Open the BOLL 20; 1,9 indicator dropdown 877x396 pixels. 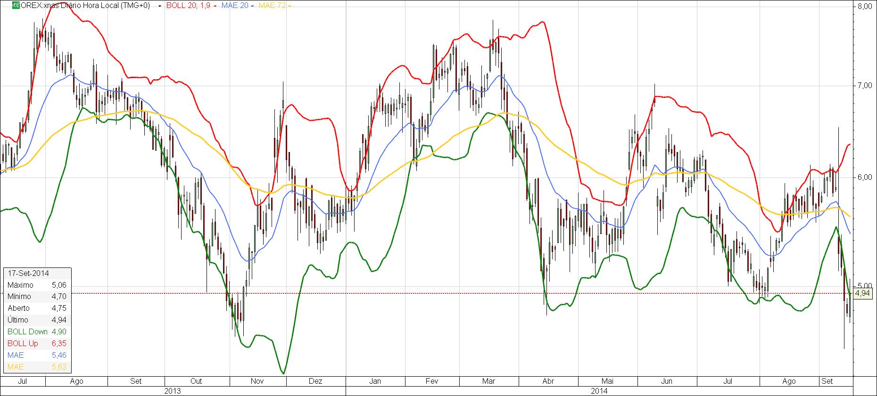[215, 7]
